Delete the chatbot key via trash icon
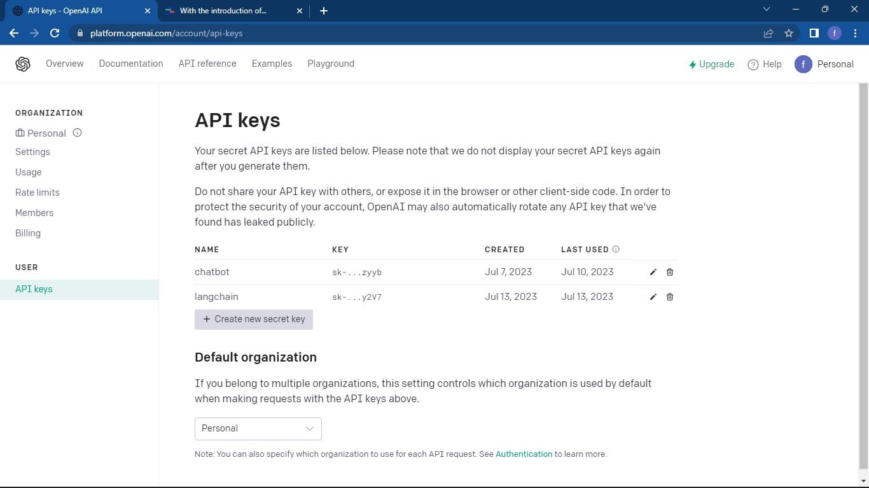This screenshot has height=488, width=869. (669, 272)
